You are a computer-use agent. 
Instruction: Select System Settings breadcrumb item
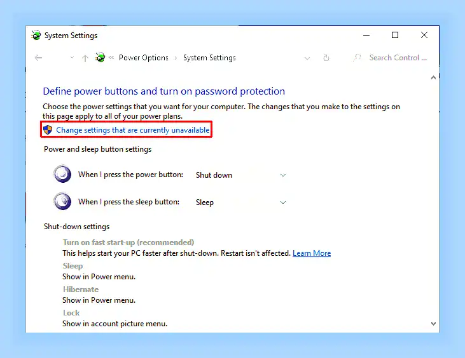point(209,58)
